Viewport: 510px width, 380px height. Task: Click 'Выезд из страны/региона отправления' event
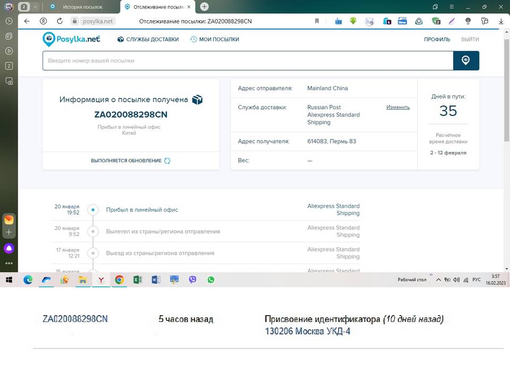pos(160,253)
